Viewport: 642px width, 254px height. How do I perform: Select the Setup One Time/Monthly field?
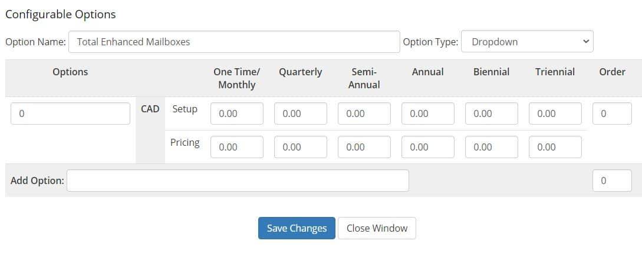coord(237,113)
